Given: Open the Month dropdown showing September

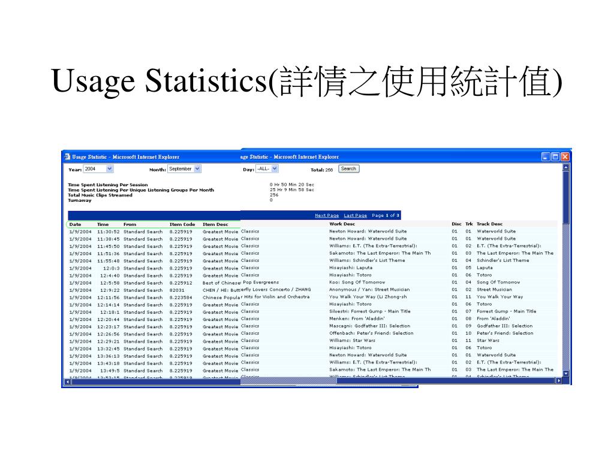Looking at the screenshot, I should (185, 169).
